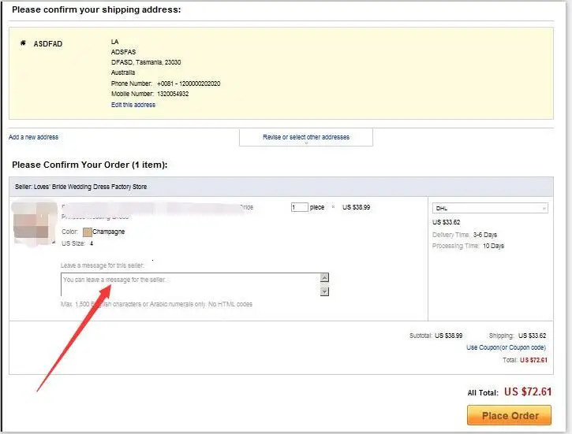Click the Champagne color label text
The width and height of the screenshot is (572, 434).
coord(109,232)
